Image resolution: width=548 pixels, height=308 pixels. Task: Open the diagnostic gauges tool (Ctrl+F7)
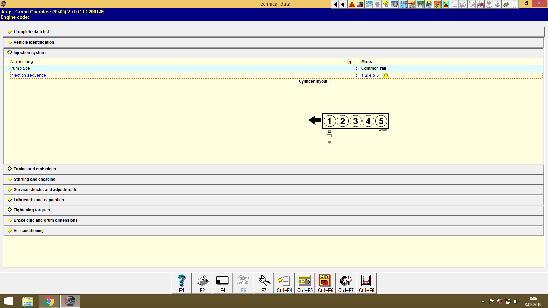coord(346,283)
